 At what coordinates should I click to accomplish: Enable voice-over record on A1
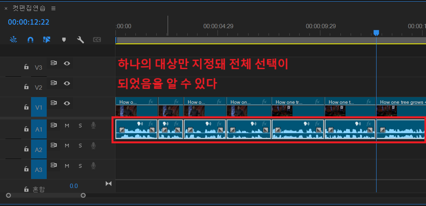pyautogui.click(x=93, y=125)
